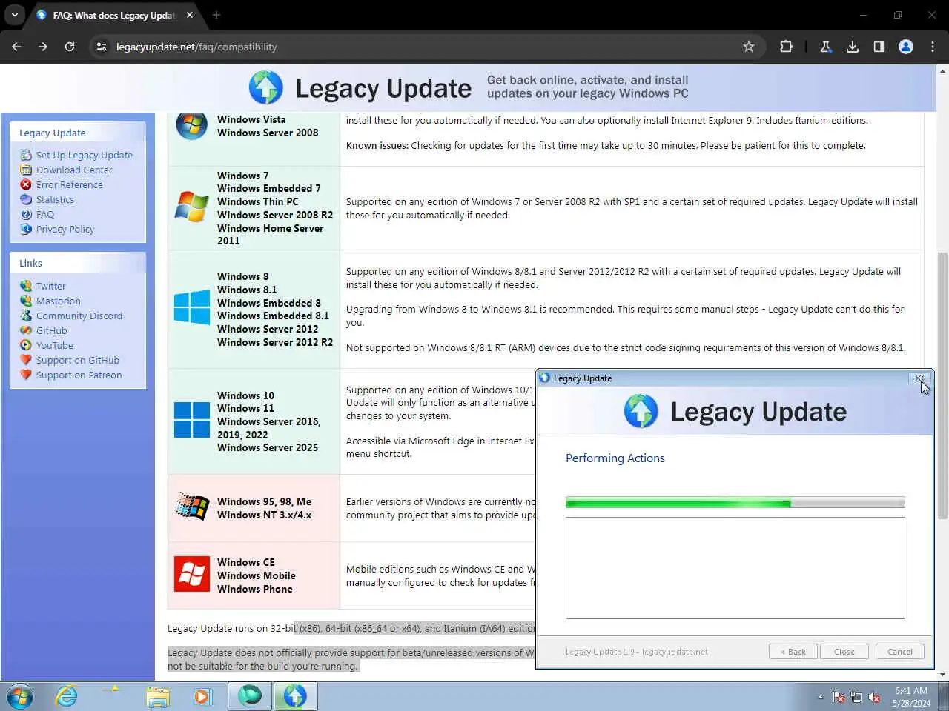Click the muted volume tray icon
The width and height of the screenshot is (949, 711).
pyautogui.click(x=875, y=697)
